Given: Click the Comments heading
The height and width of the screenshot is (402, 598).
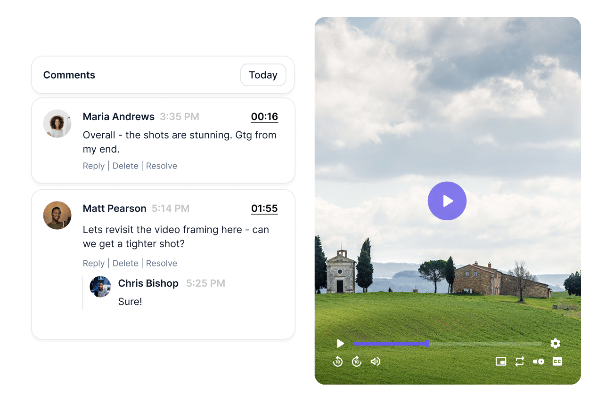Looking at the screenshot, I should [x=69, y=75].
